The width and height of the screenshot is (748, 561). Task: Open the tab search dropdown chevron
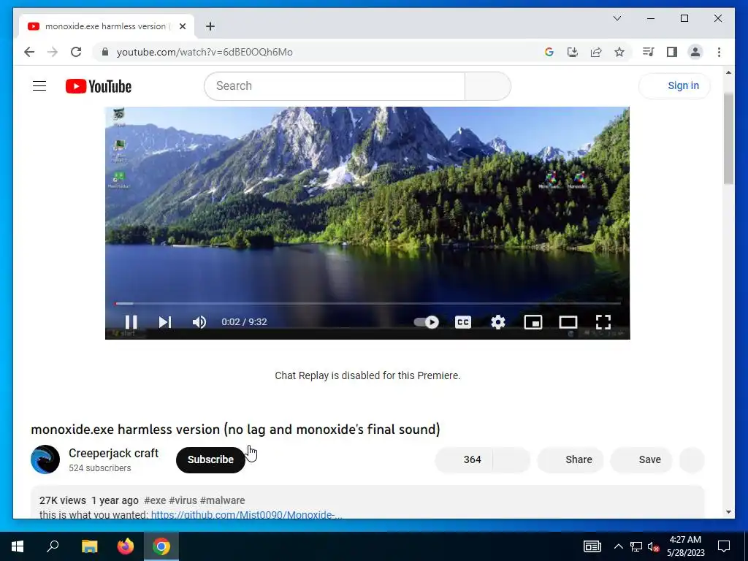click(x=617, y=18)
